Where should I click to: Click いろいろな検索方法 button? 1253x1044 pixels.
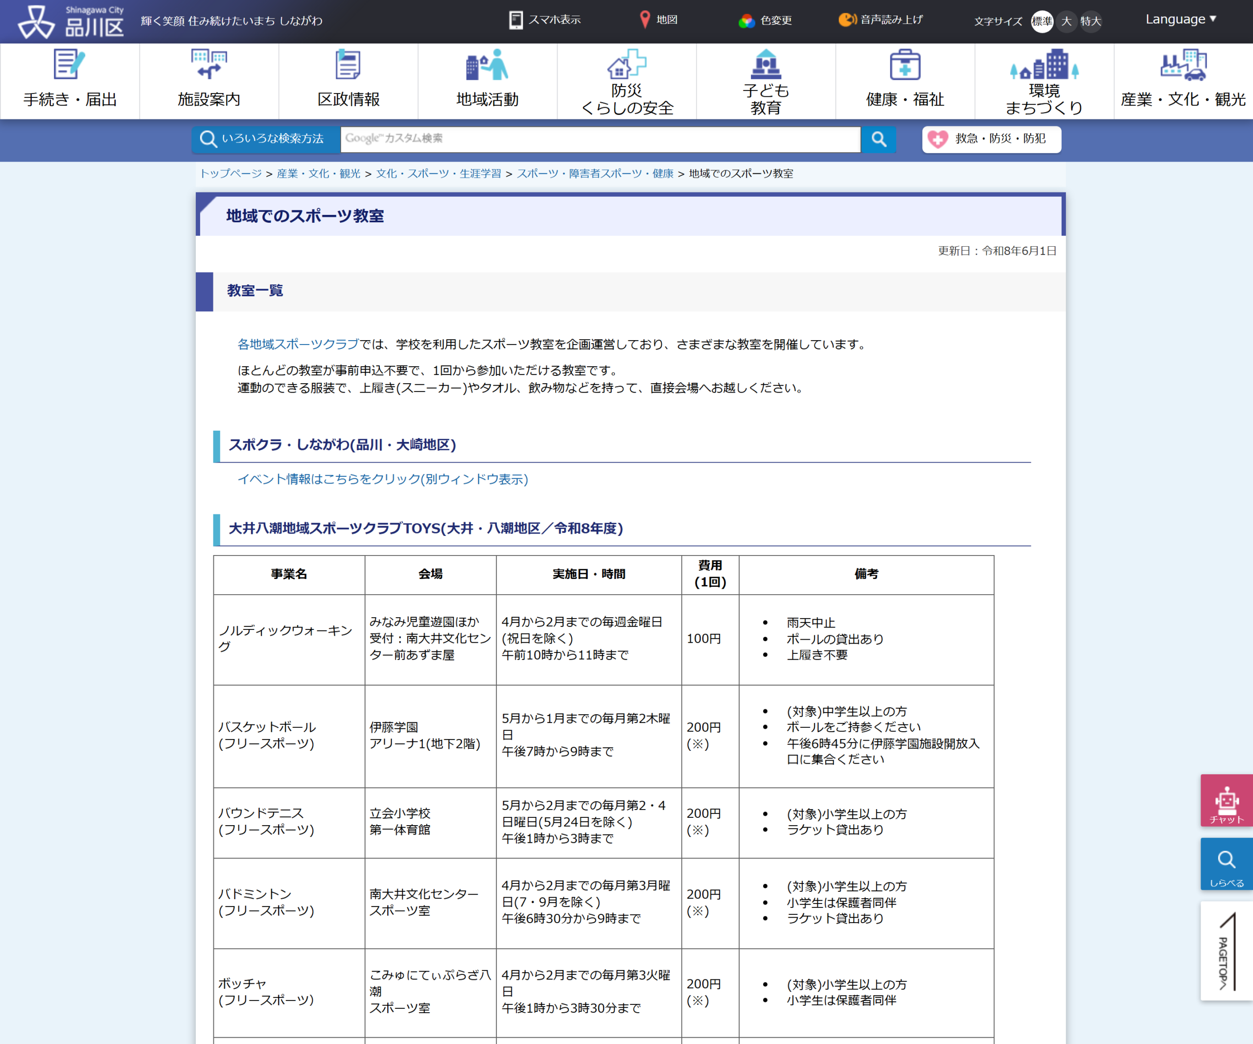point(266,139)
